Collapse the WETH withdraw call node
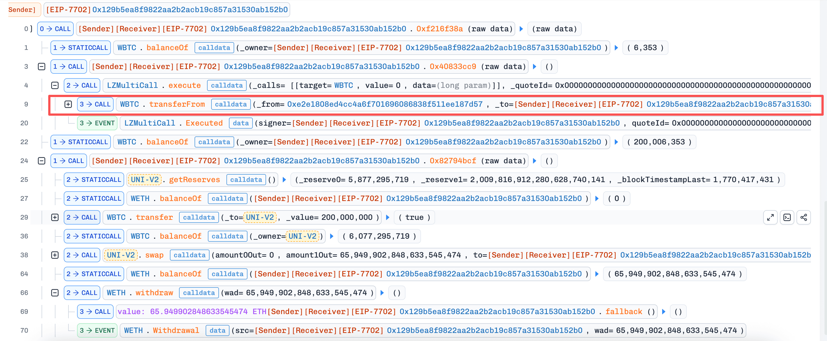The width and height of the screenshot is (827, 341). click(x=55, y=292)
